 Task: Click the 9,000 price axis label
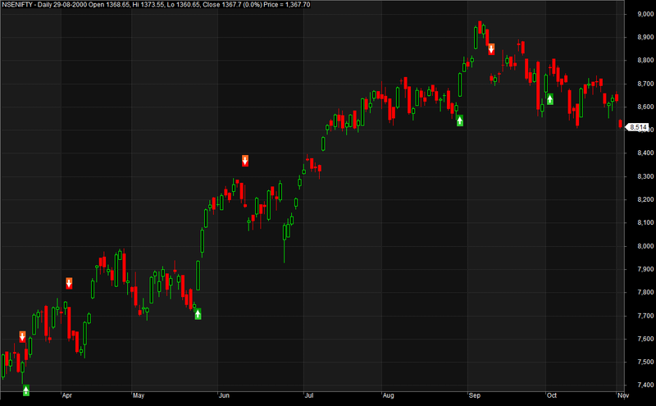click(x=645, y=14)
